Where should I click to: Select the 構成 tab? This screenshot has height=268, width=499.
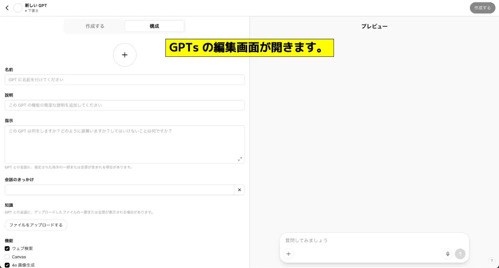click(x=154, y=26)
